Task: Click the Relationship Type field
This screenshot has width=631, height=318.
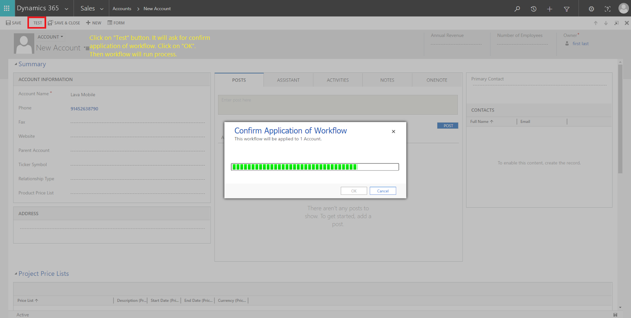Action: pyautogui.click(x=138, y=179)
